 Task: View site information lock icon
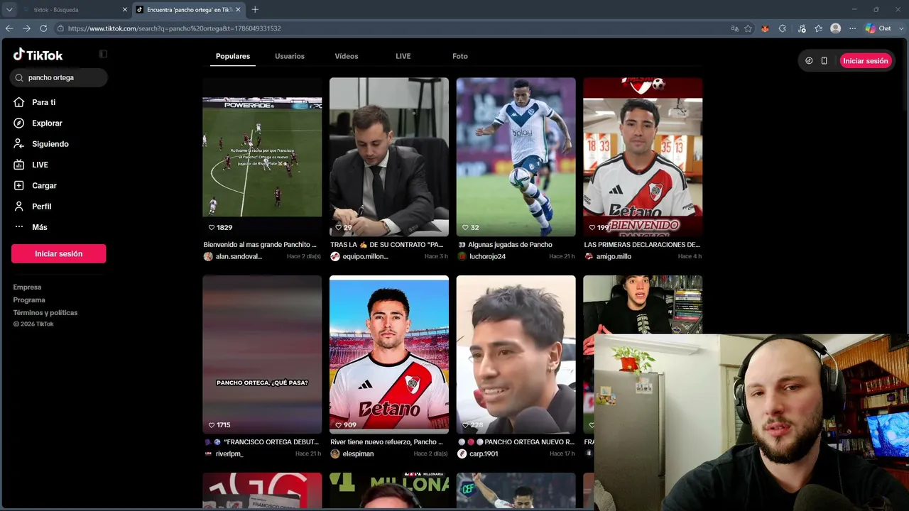[61, 28]
